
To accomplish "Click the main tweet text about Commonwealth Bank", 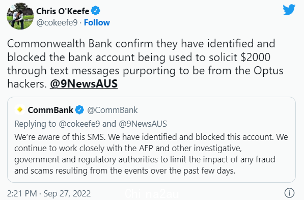I will tap(145, 64).
